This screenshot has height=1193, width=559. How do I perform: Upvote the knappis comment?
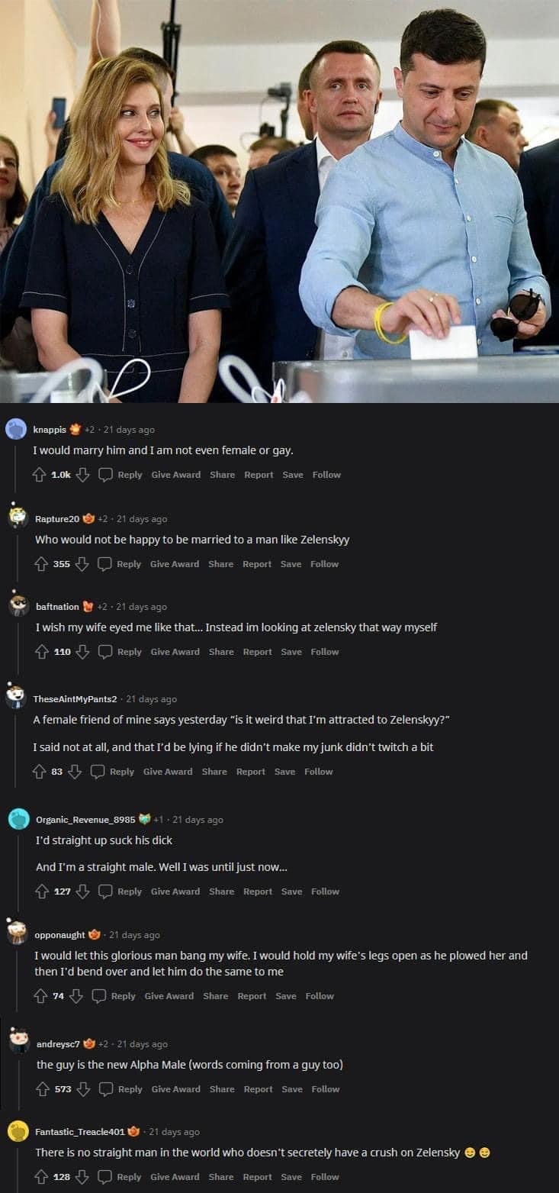(40, 475)
